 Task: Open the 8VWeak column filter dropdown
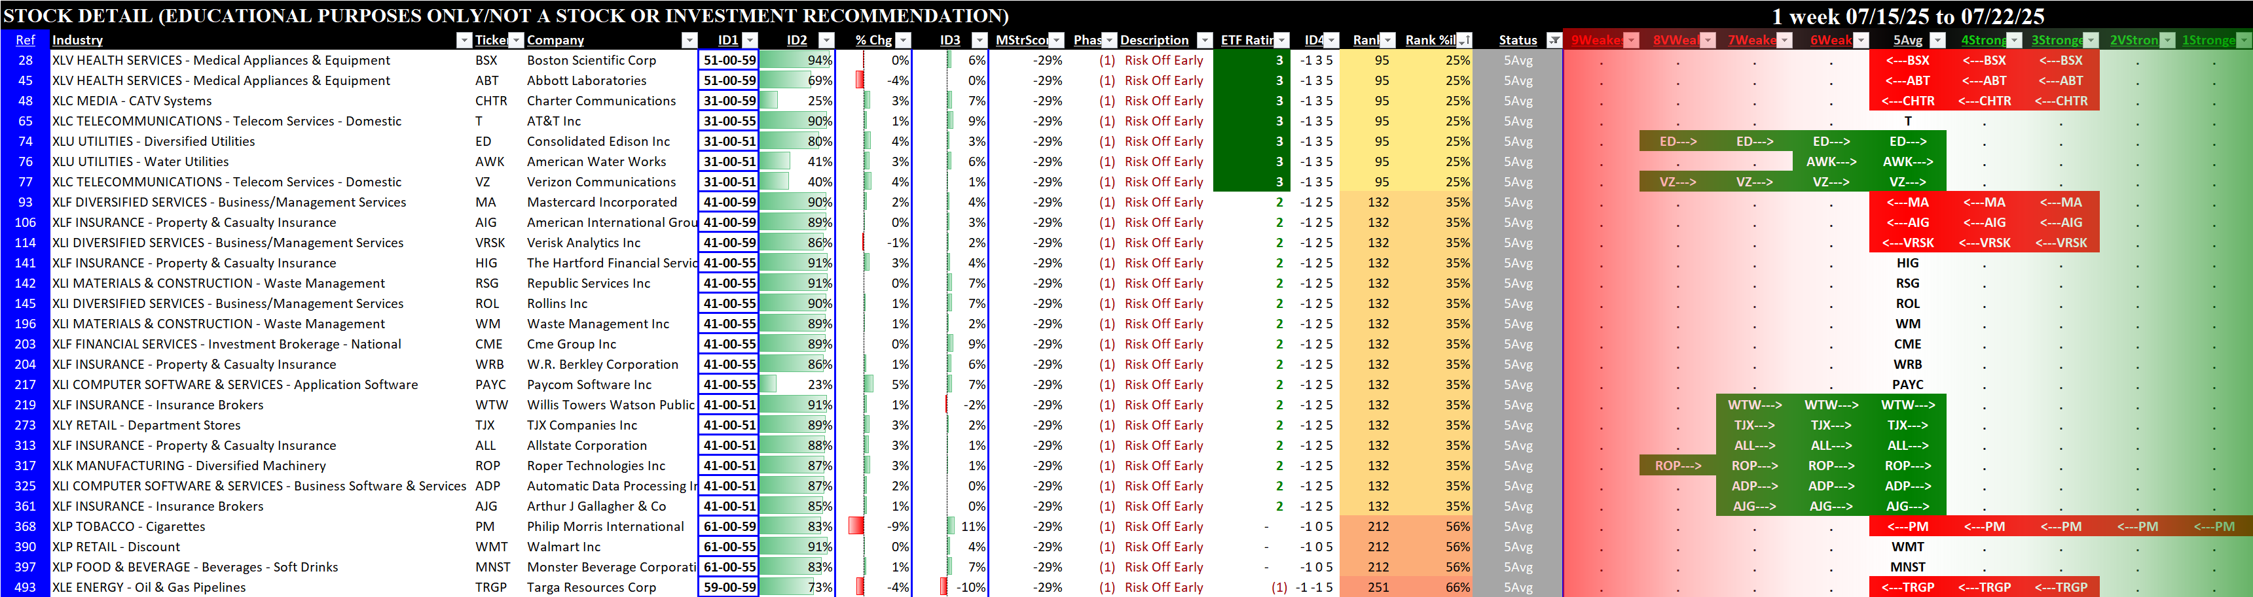[1708, 40]
